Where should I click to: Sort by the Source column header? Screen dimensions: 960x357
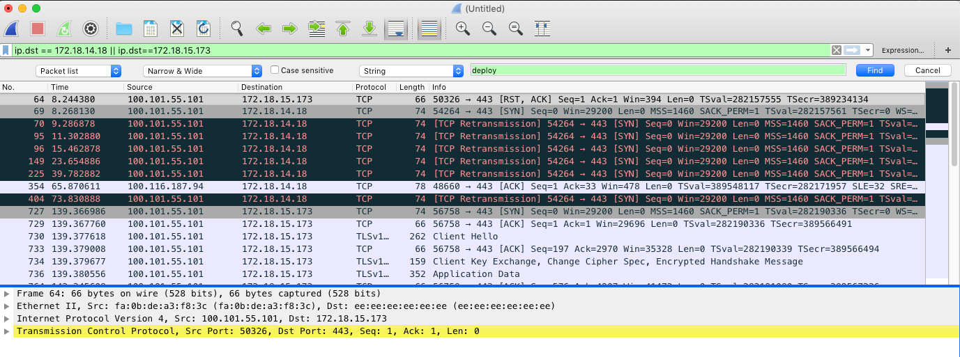(x=181, y=87)
